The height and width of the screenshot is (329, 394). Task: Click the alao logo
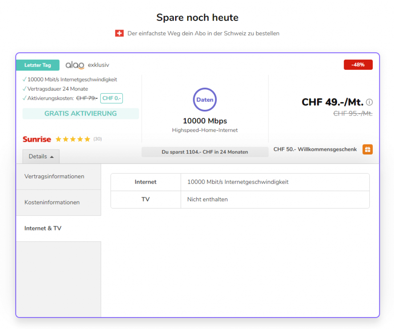pos(75,65)
